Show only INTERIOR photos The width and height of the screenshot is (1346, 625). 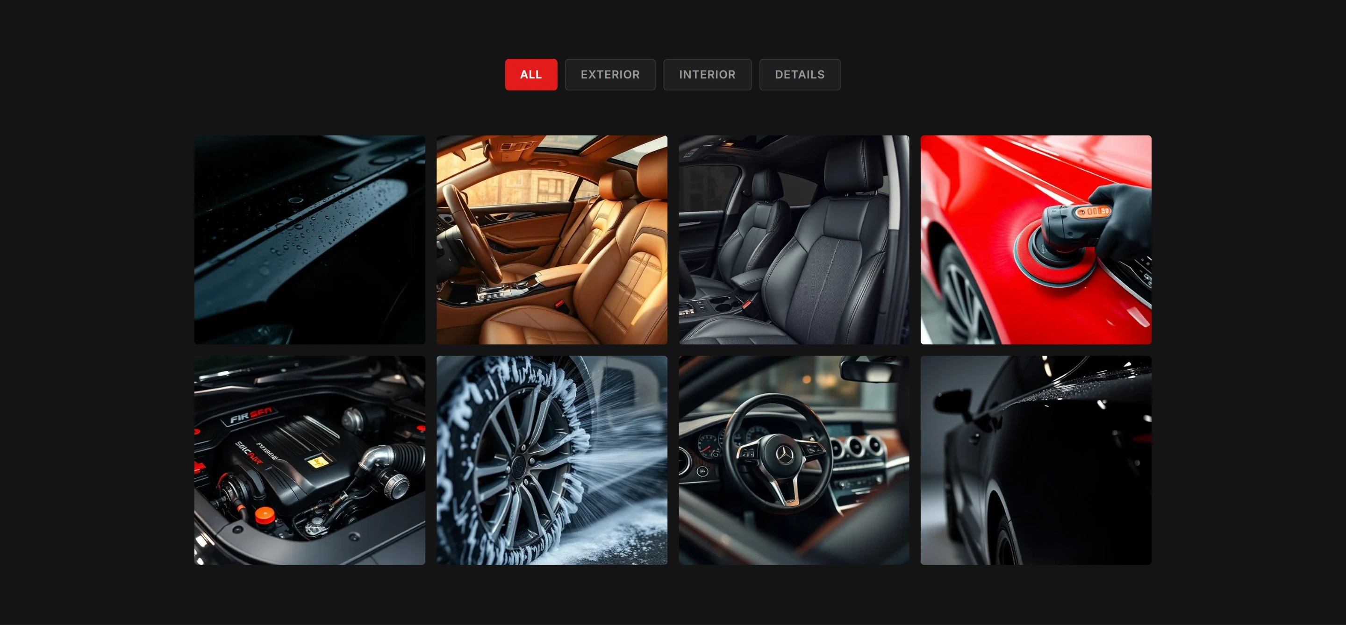tap(707, 75)
